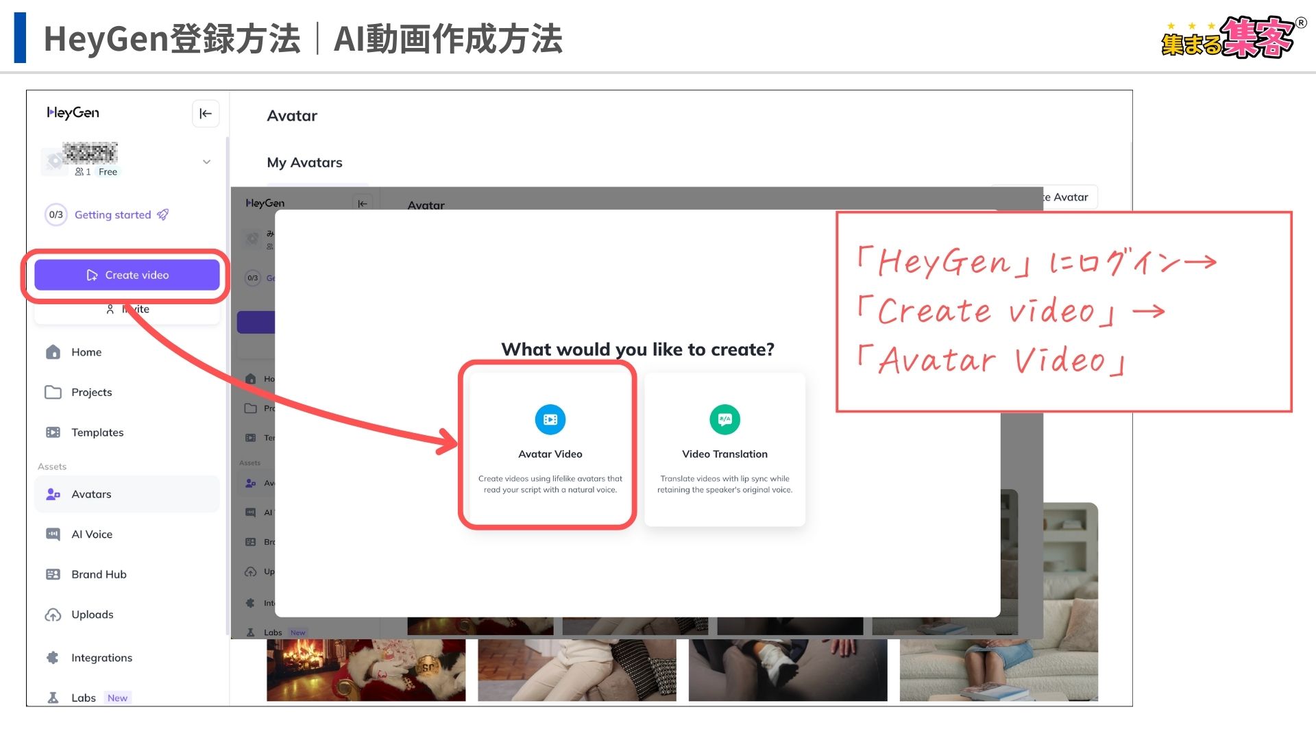Click the Labs flask icon

point(53,698)
